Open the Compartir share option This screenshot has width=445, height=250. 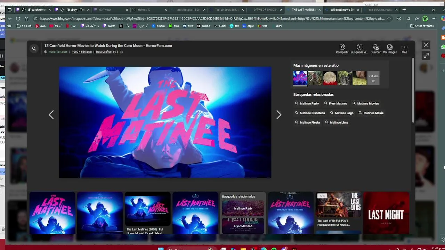[x=342, y=49]
